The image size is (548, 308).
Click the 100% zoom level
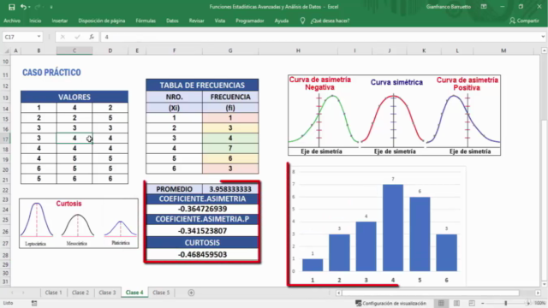(540, 303)
